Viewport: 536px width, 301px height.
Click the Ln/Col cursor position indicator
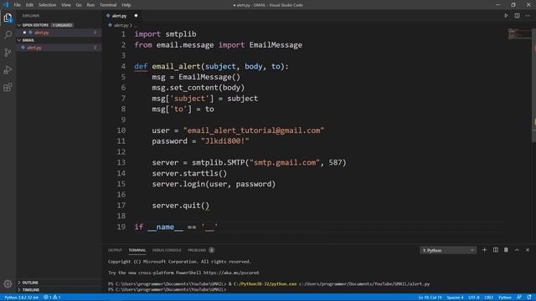point(430,298)
